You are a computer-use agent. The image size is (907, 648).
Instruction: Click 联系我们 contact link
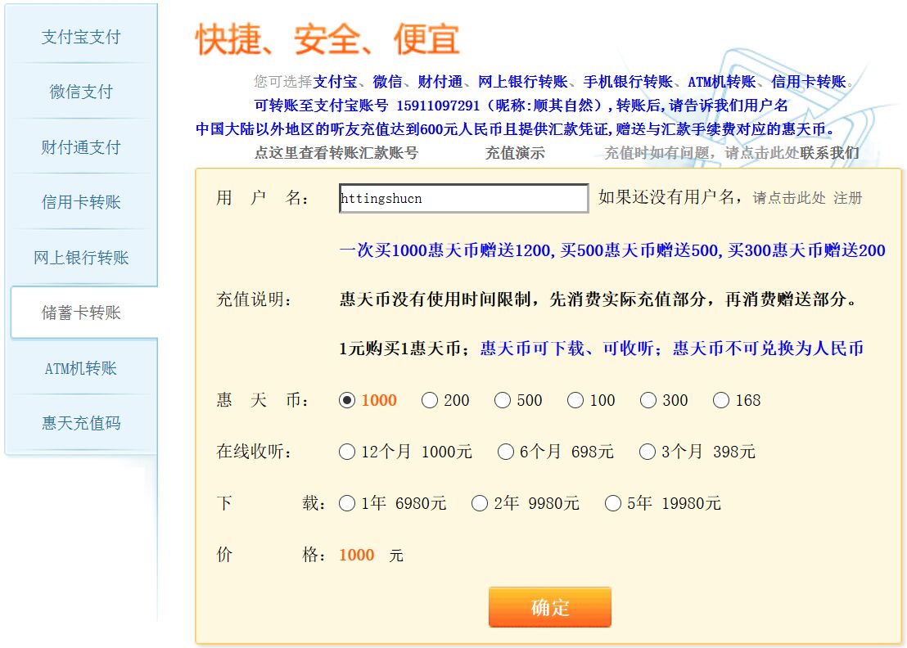[x=829, y=153]
